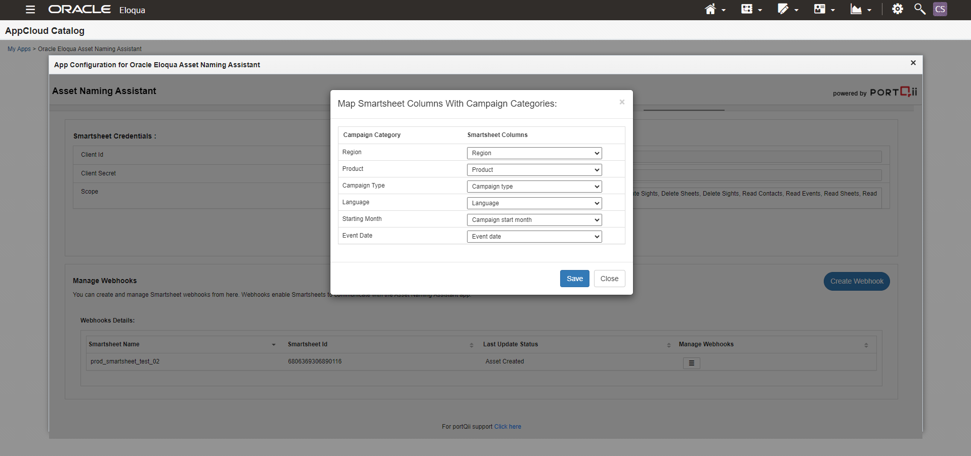
Task: Open Settings gear icon
Action: (897, 10)
